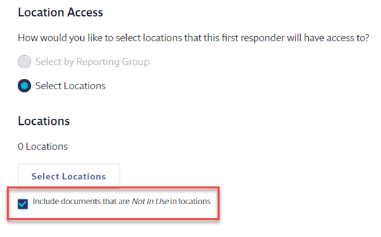Click the dark blue selected radio circle
This screenshot has width=381, height=237.
(24, 86)
